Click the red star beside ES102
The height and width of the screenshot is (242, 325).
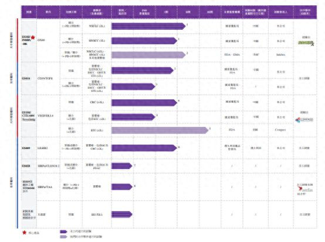tap(33, 37)
